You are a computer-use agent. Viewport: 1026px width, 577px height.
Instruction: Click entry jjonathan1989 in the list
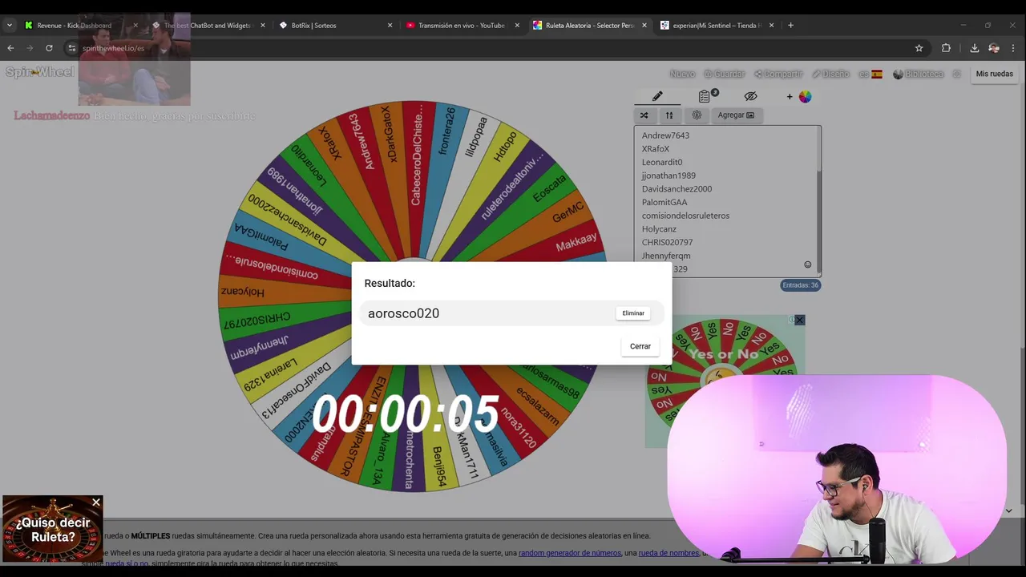click(669, 176)
